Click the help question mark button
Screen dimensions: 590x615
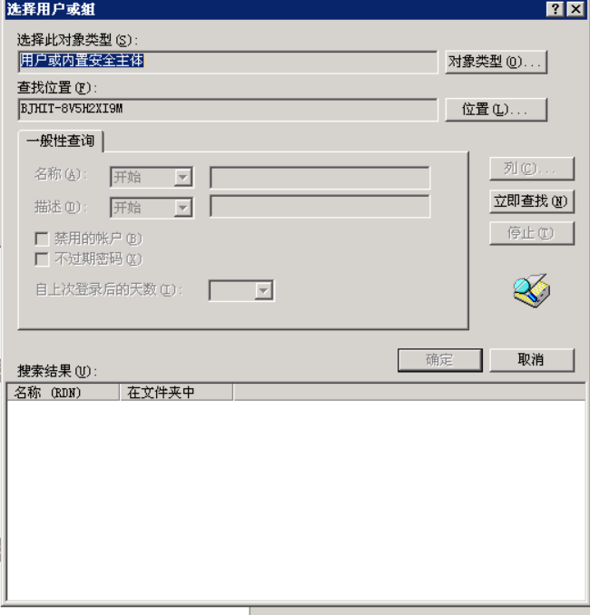(x=556, y=9)
